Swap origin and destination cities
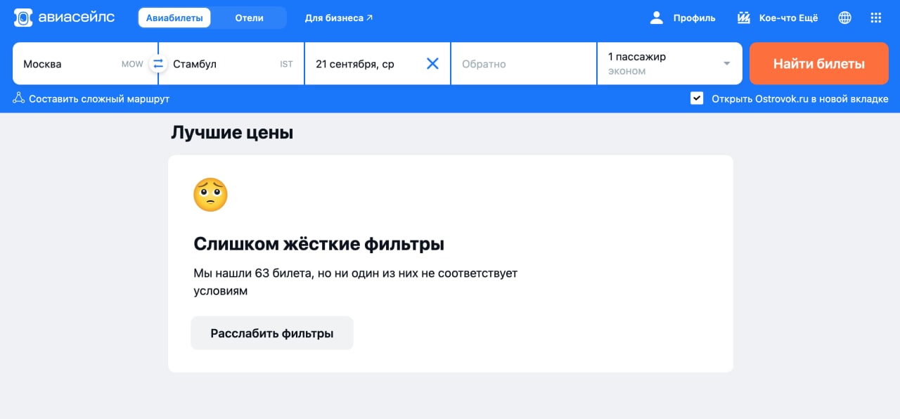 point(158,64)
